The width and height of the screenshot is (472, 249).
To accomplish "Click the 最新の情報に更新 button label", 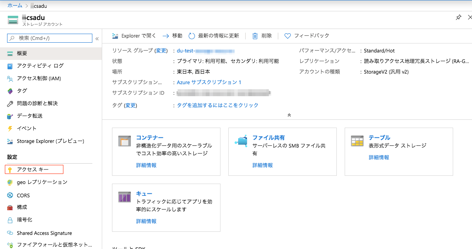I will 219,36.
